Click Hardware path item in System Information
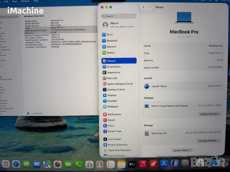The height and width of the screenshot is (172, 230). pyautogui.click(x=37, y=113)
